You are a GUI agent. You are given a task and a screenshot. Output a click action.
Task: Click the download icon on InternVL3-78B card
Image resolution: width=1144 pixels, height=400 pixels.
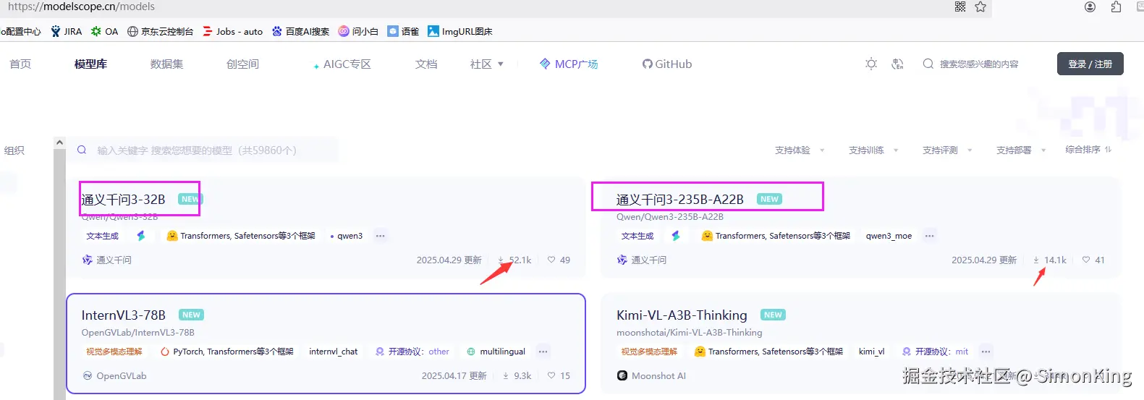click(x=506, y=375)
